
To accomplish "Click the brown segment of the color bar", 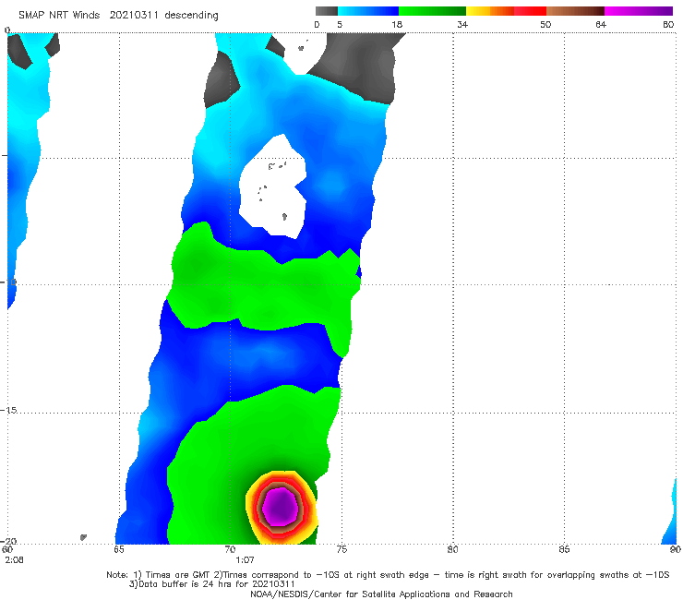I will pos(575,11).
